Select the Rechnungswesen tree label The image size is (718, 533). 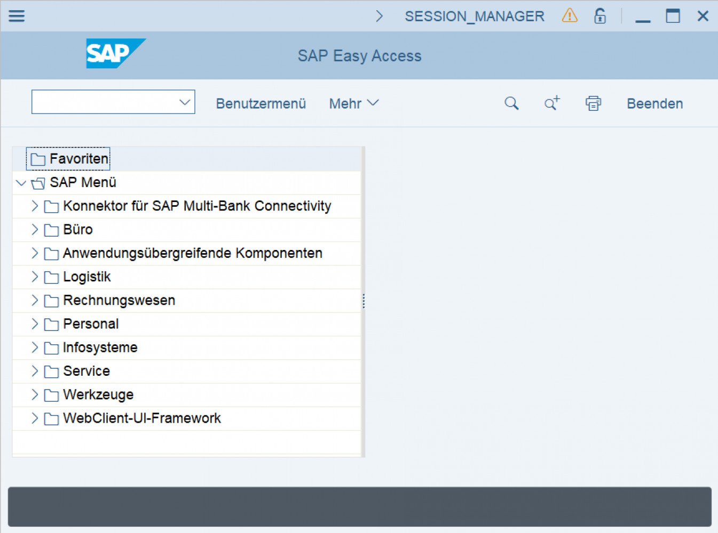[119, 300]
